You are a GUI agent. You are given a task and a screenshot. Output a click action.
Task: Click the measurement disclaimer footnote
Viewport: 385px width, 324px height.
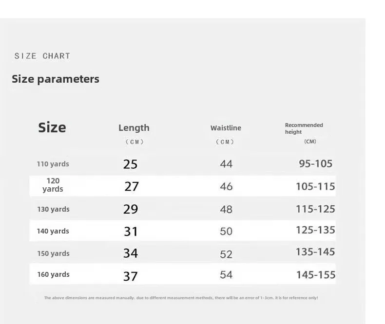(181, 298)
